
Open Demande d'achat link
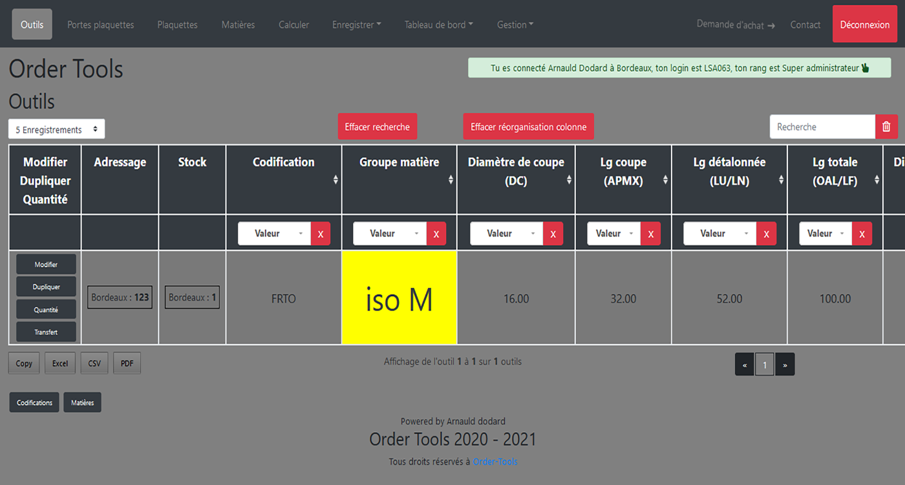(736, 25)
